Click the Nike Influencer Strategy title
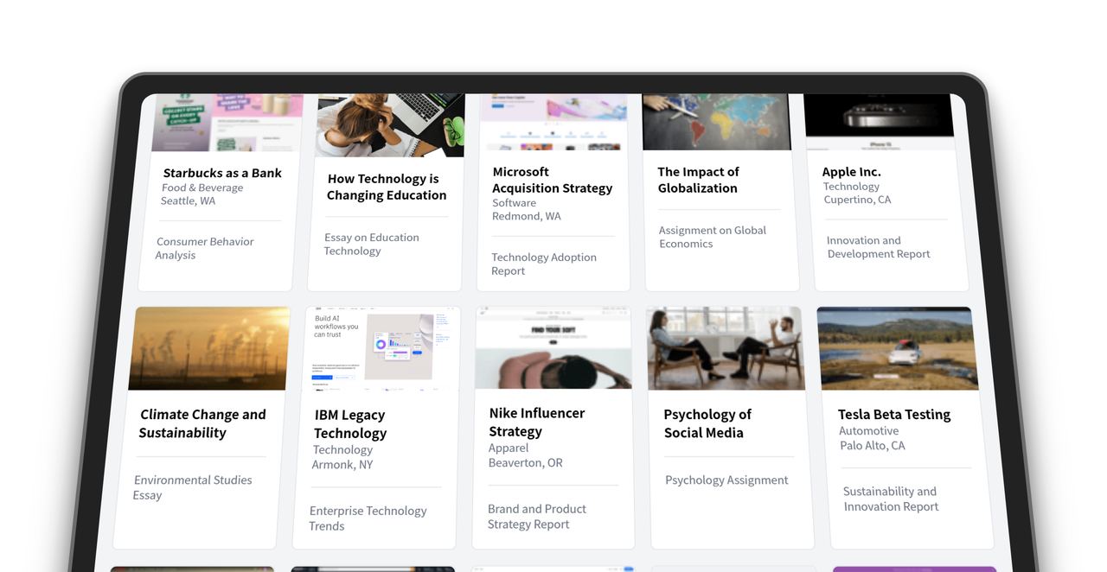 tap(537, 423)
